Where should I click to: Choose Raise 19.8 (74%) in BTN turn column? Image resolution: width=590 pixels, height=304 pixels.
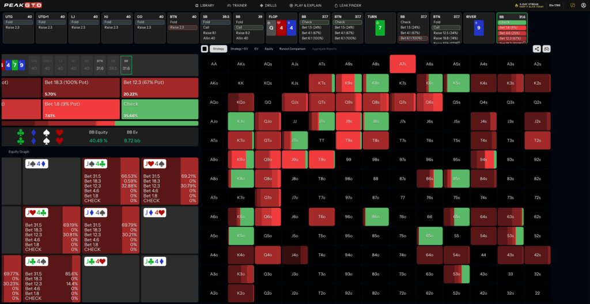pyautogui.click(x=447, y=38)
